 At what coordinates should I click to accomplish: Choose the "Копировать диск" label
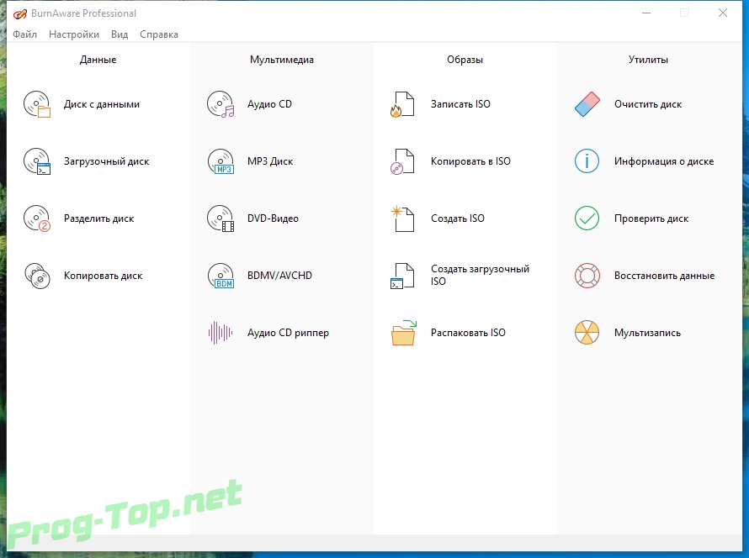(104, 276)
